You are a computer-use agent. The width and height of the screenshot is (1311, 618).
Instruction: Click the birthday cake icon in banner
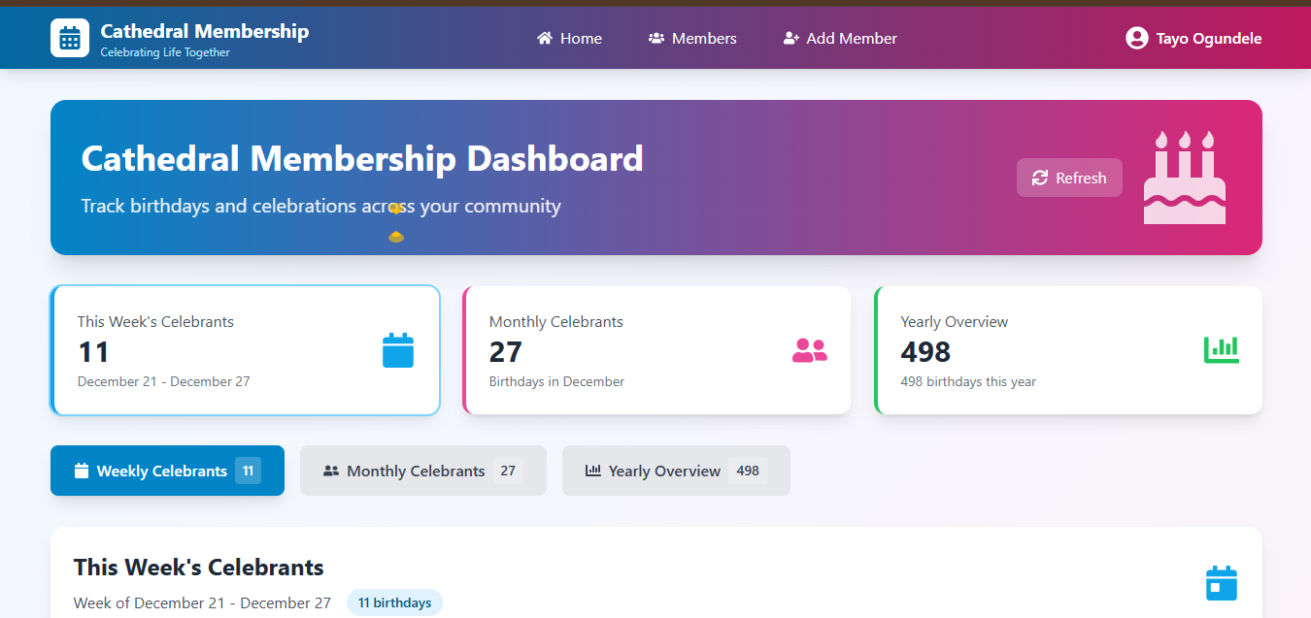click(1185, 178)
